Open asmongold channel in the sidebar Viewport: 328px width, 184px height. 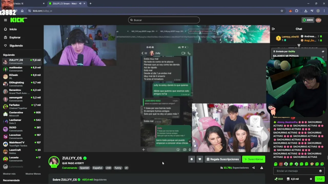click(x=22, y=99)
